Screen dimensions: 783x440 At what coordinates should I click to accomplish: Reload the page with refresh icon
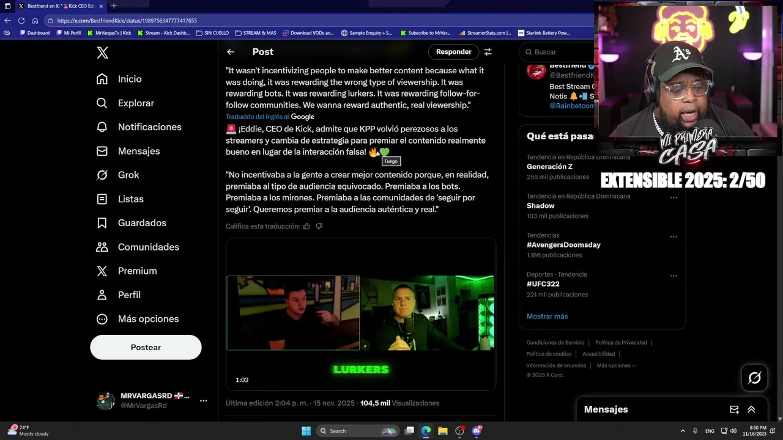(21, 20)
